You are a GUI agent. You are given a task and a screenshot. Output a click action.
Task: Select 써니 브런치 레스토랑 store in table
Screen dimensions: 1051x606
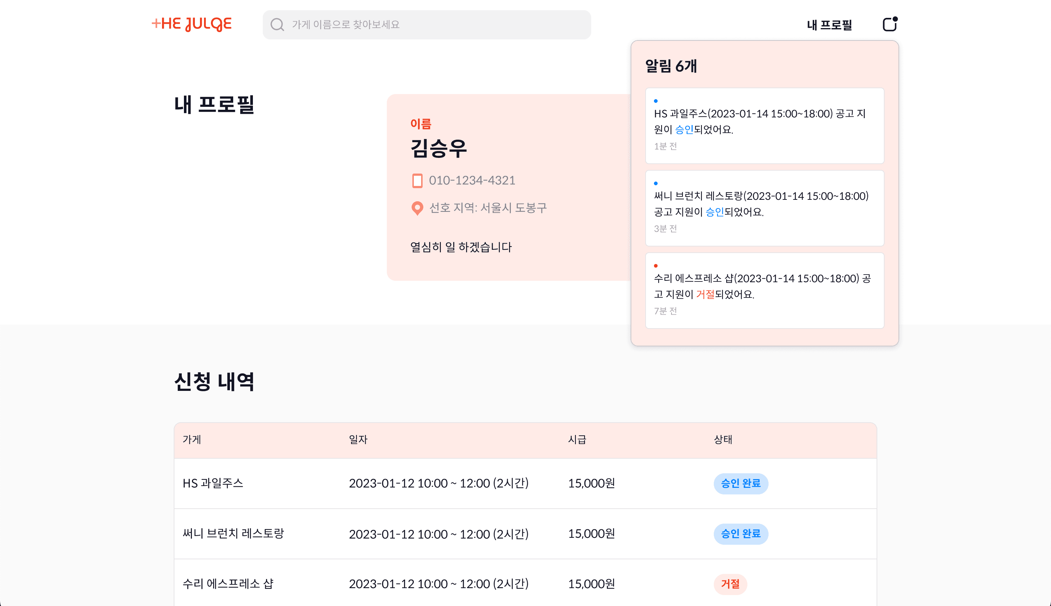click(x=233, y=533)
